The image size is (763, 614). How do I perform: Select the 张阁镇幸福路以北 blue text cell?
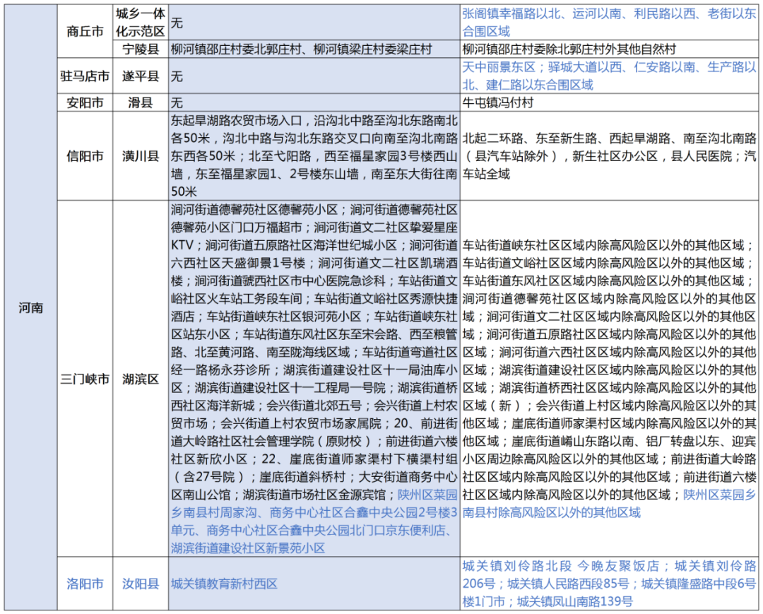[x=609, y=23]
